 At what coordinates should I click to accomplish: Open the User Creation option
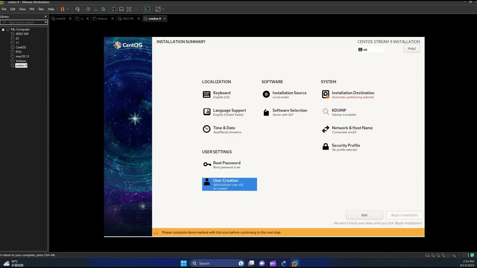[230, 184]
